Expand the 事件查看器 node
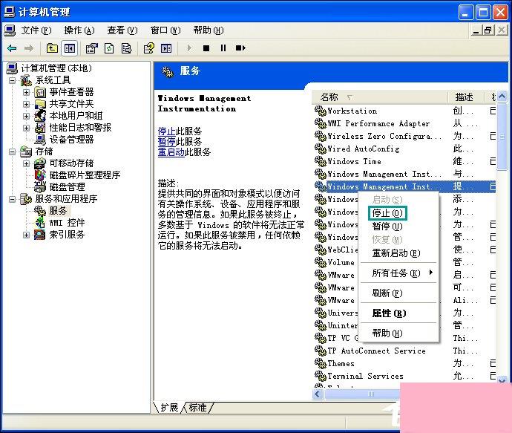Viewport: 512px width, 433px height. click(27, 93)
